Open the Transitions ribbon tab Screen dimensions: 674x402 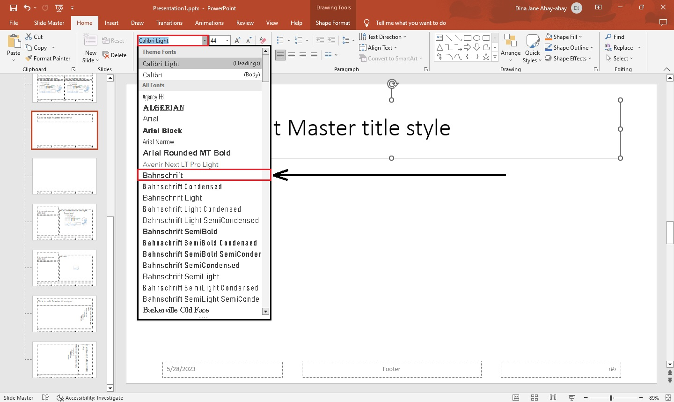point(169,22)
